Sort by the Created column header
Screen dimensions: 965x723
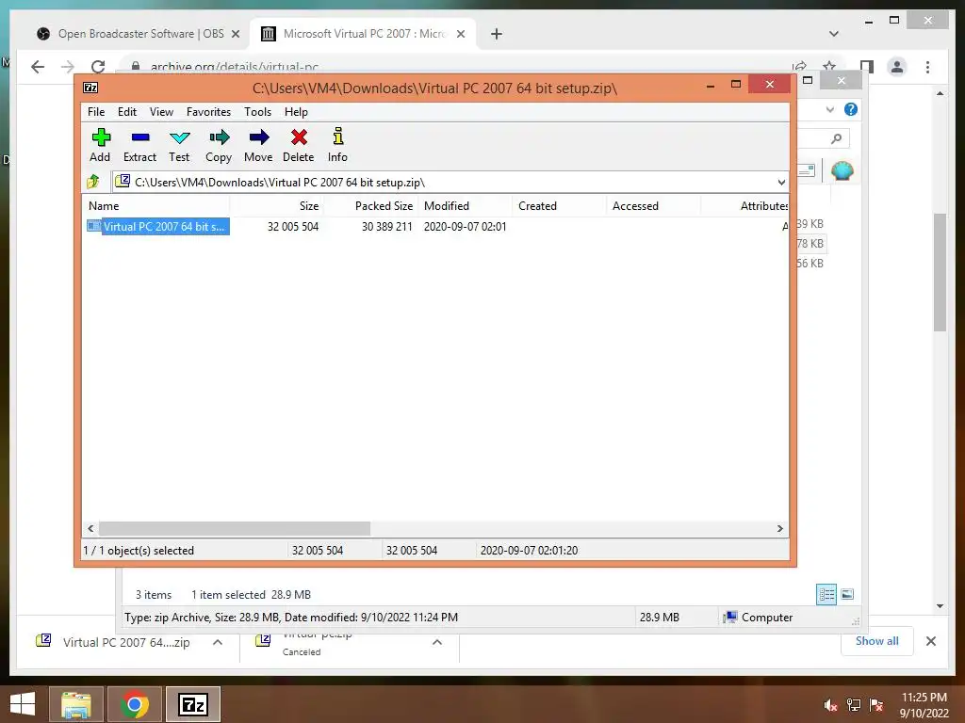(x=559, y=206)
